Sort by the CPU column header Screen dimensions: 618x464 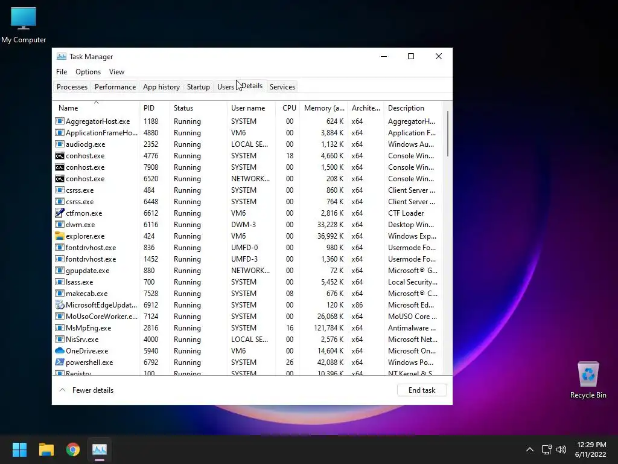coord(287,108)
